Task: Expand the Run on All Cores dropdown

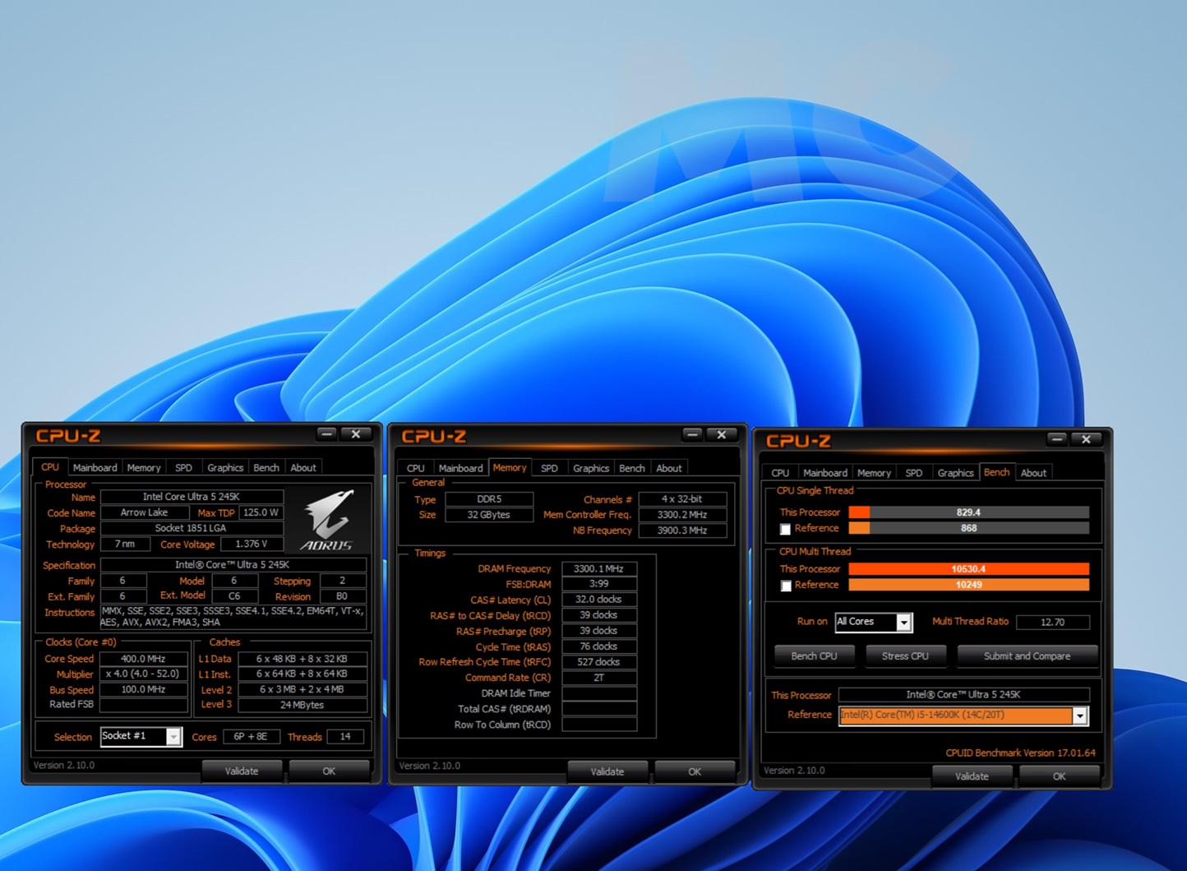Action: [903, 623]
